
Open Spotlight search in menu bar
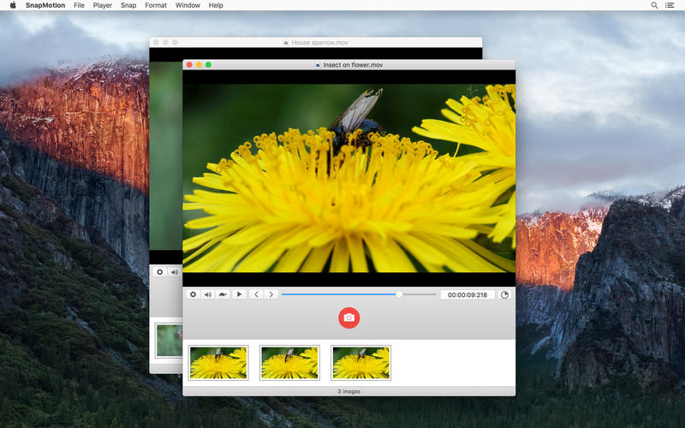pyautogui.click(x=654, y=5)
